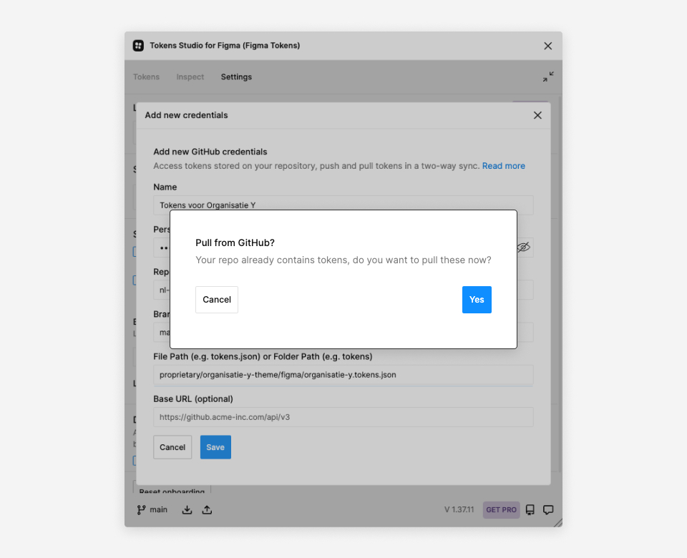Push tokens using the upload icon
Image resolution: width=687 pixels, height=558 pixels.
tap(208, 510)
